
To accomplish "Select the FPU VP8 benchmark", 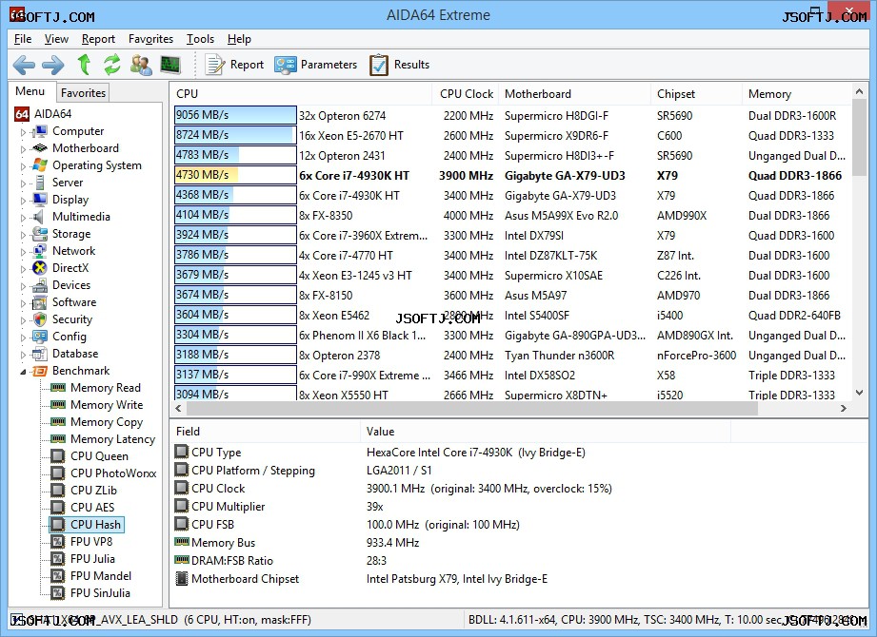I will [x=91, y=542].
